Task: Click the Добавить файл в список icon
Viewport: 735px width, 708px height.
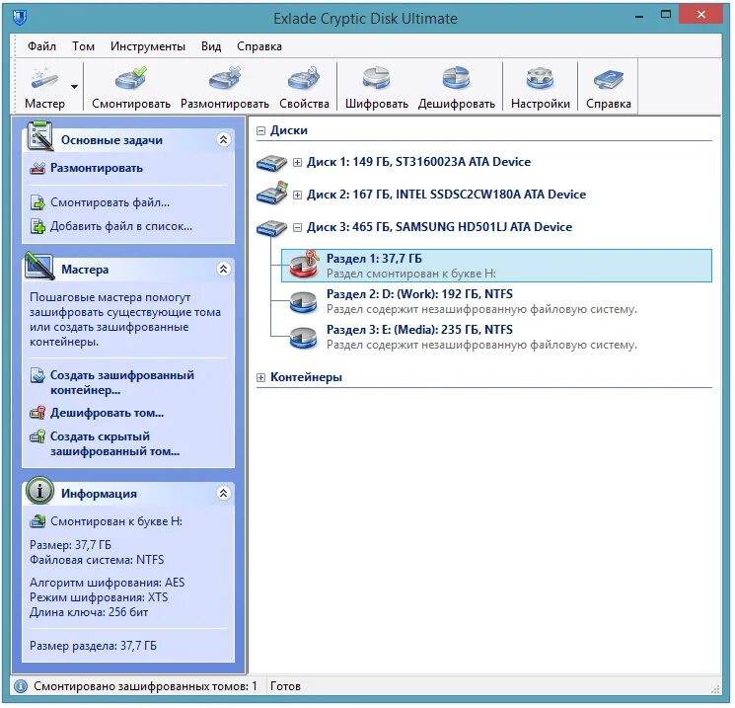Action: [x=37, y=226]
